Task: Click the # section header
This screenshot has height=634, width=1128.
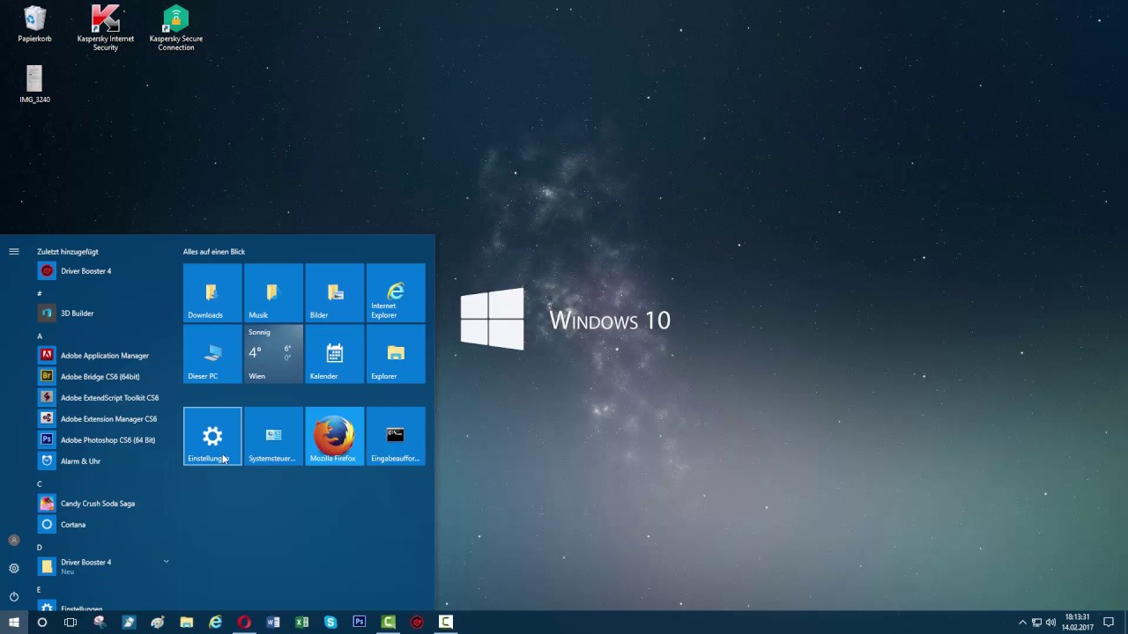Action: [40, 293]
